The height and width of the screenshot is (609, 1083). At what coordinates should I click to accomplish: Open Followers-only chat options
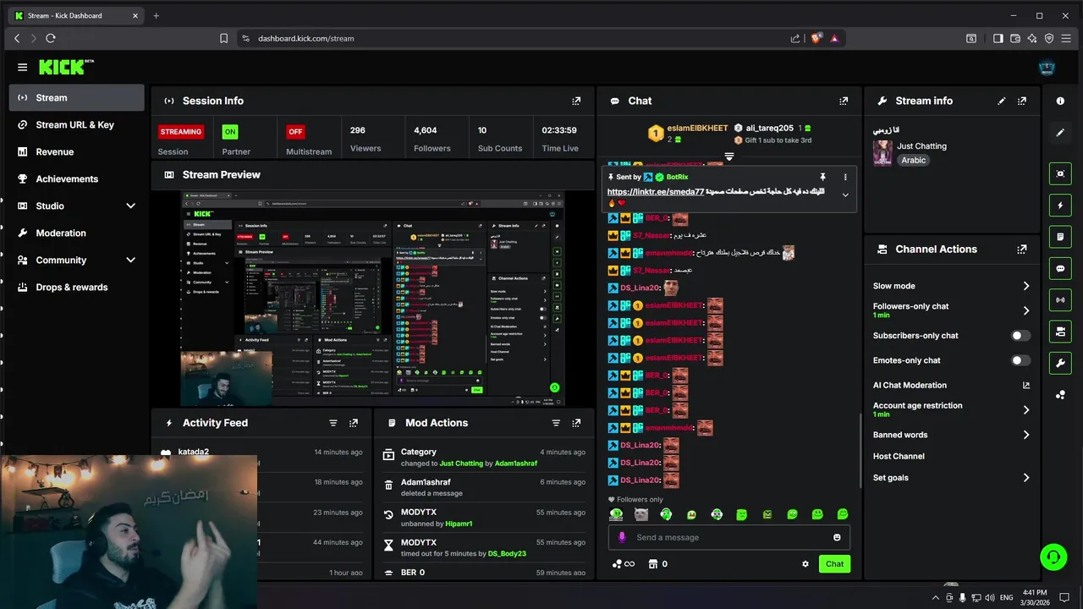pos(952,310)
